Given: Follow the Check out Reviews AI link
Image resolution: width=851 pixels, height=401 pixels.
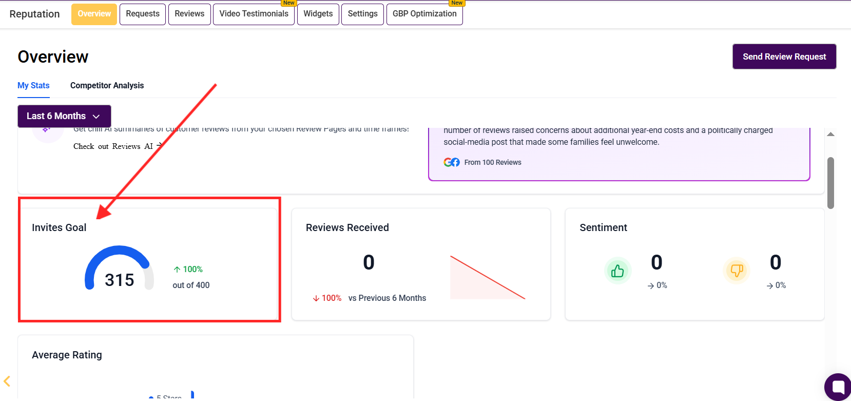Looking at the screenshot, I should click(119, 146).
